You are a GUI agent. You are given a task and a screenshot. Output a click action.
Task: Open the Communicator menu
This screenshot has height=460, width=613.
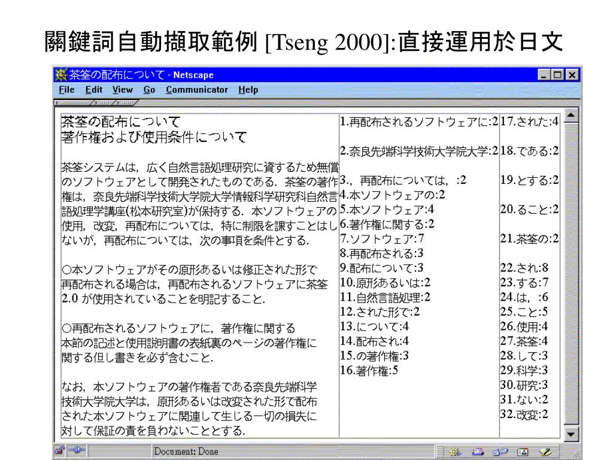point(196,90)
